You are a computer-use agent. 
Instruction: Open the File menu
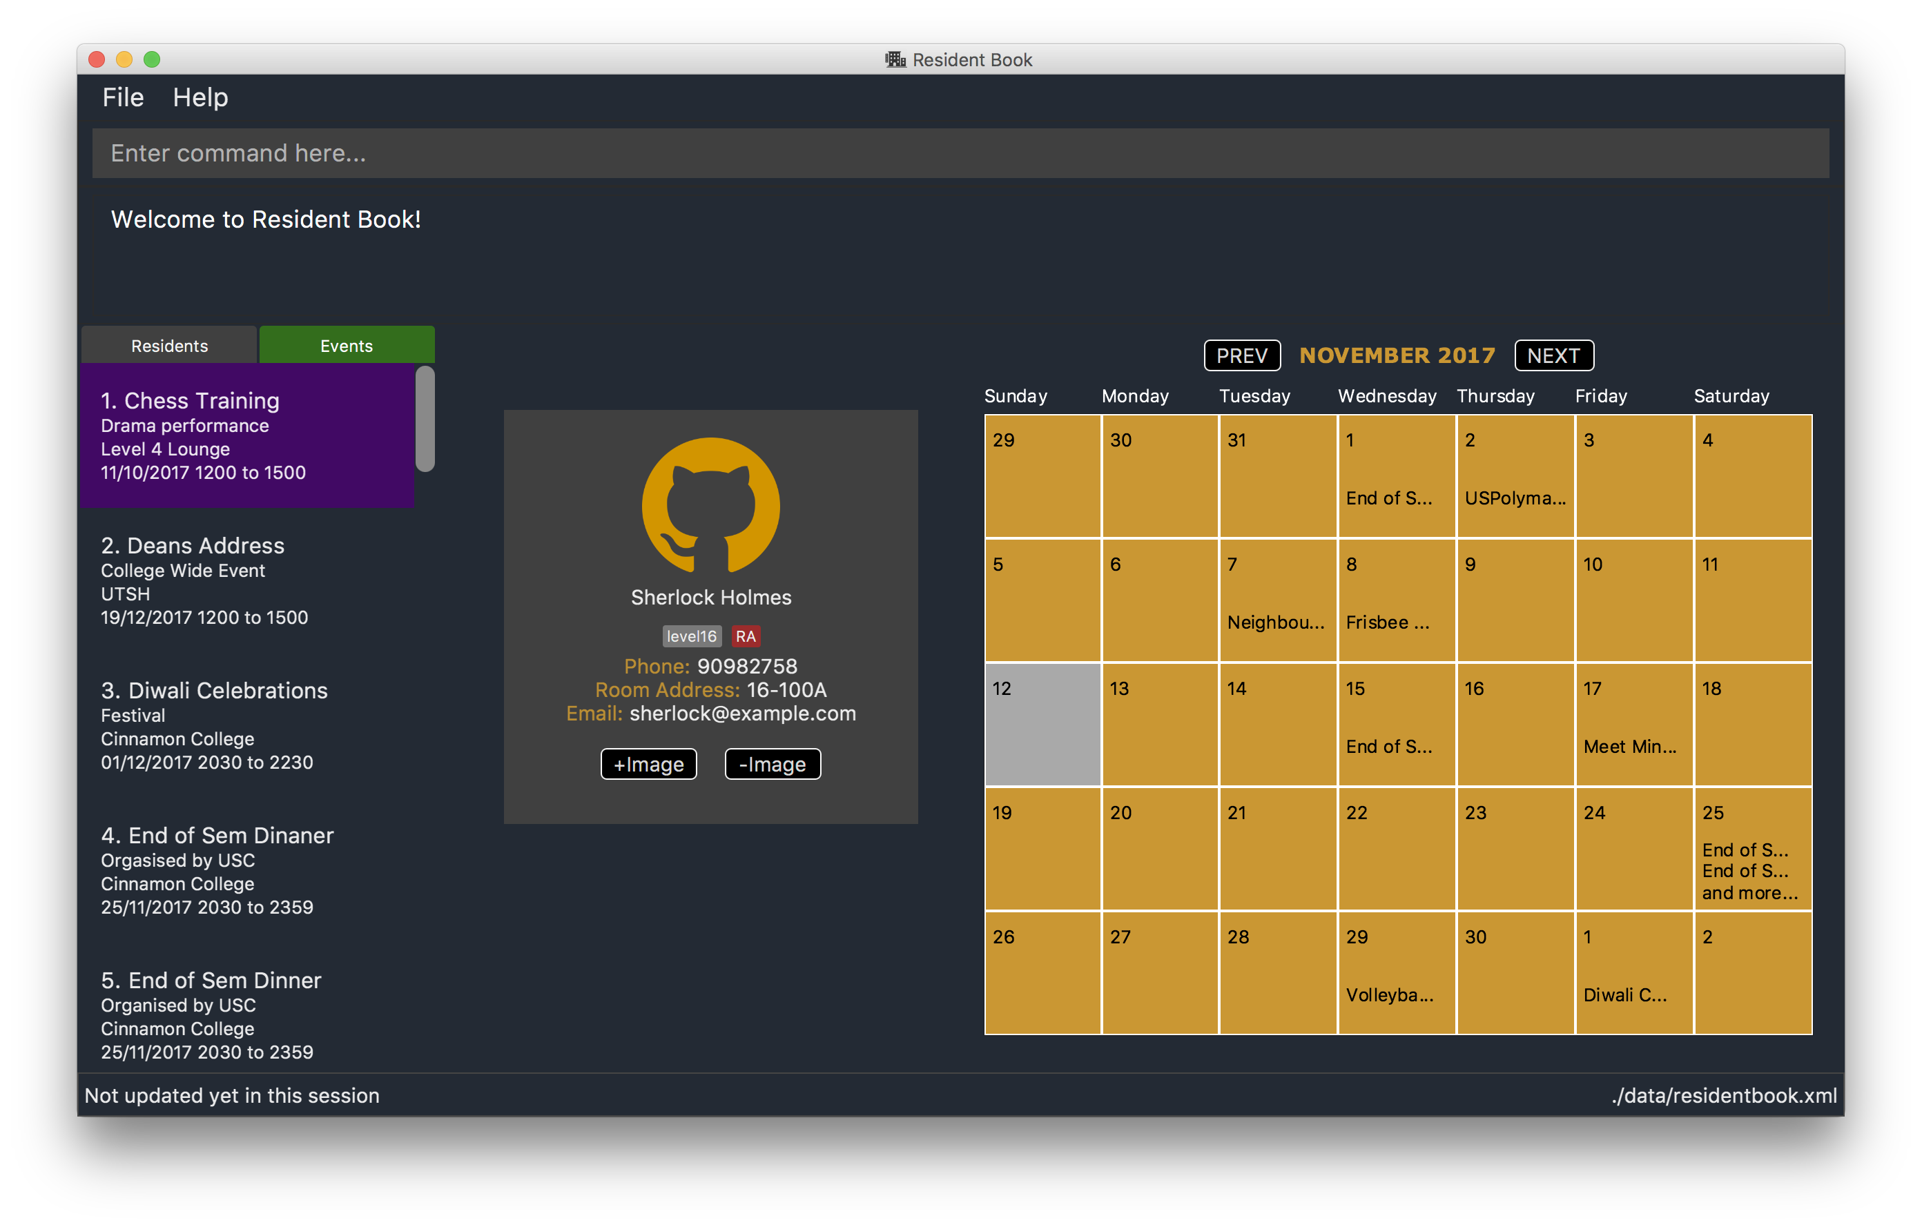point(123,97)
